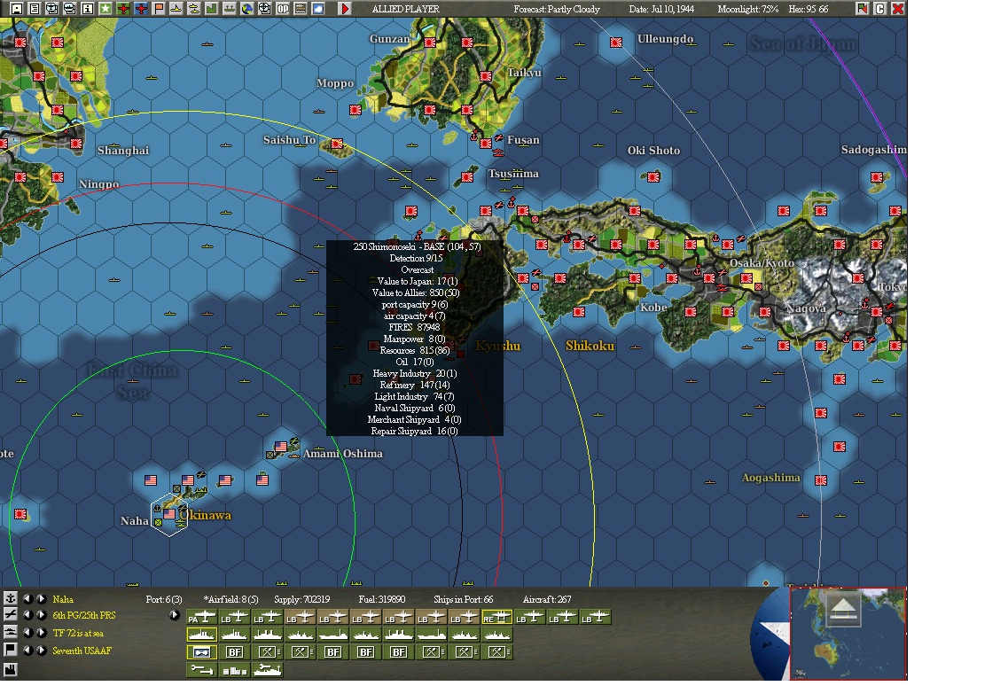
Task: Select the Japanese base flag at Ulleungdo
Action: pyautogui.click(x=616, y=43)
